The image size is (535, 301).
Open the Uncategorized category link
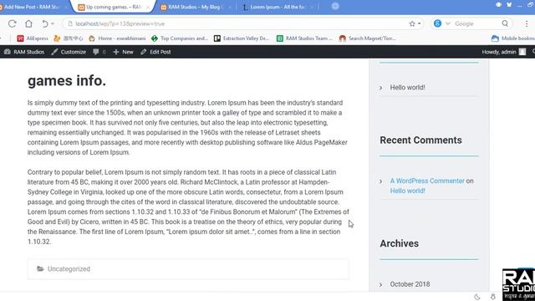pos(69,269)
